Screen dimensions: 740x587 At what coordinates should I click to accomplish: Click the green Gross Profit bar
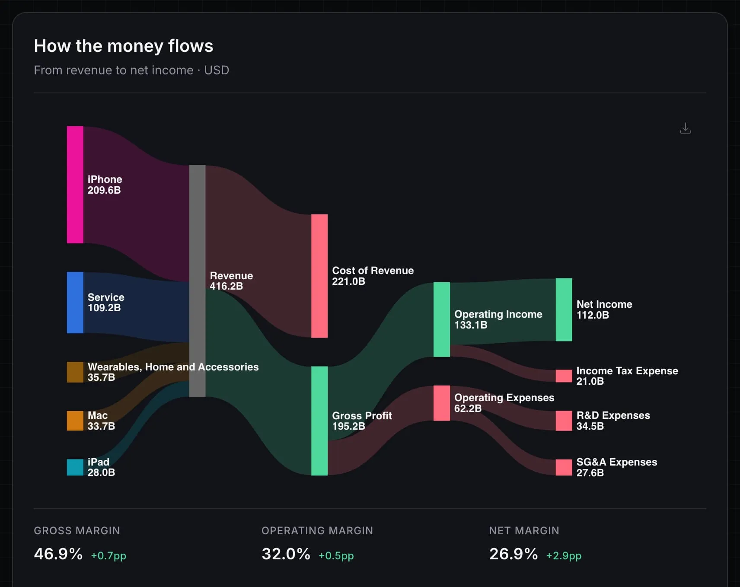point(319,421)
